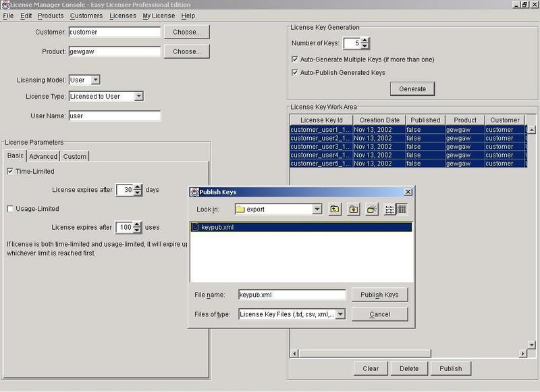Click the Publish Keys button
Image resolution: width=540 pixels, height=392 pixels.
pos(379,295)
